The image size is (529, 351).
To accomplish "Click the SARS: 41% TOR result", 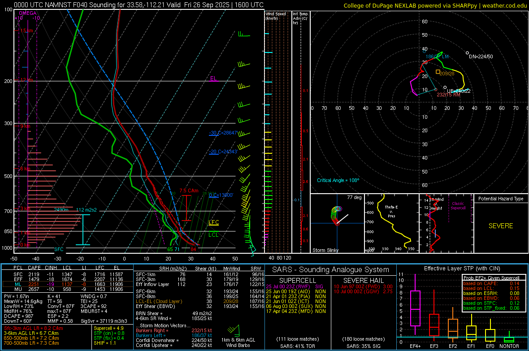I will pyautogui.click(x=297, y=346).
